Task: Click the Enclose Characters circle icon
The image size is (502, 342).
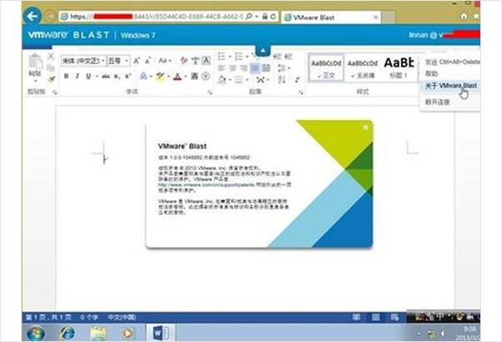Action: click(x=205, y=76)
